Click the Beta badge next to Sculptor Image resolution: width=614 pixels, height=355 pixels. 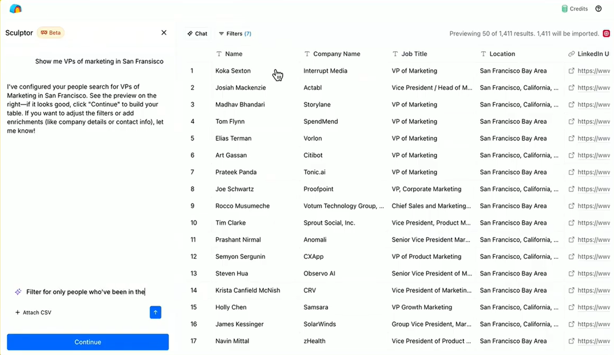click(x=51, y=32)
